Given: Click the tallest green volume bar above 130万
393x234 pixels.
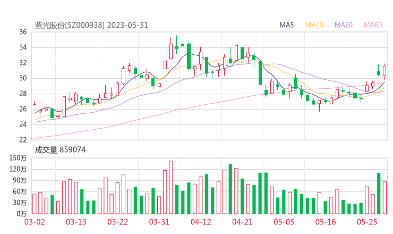Looking at the screenshot, I should (230, 189).
